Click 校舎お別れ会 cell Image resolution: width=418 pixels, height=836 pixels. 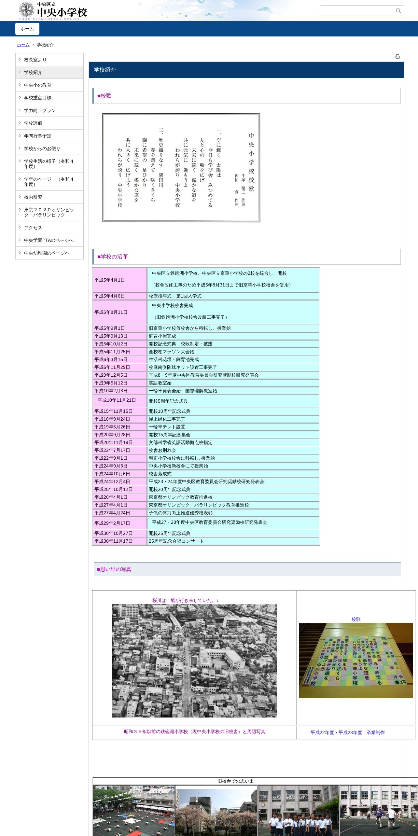(x=233, y=450)
